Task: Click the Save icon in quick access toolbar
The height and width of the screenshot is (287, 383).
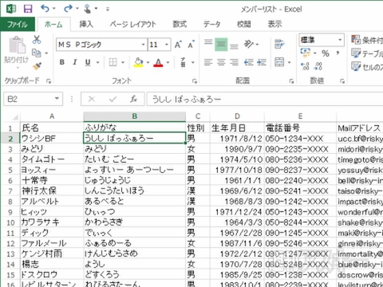Action: point(28,9)
